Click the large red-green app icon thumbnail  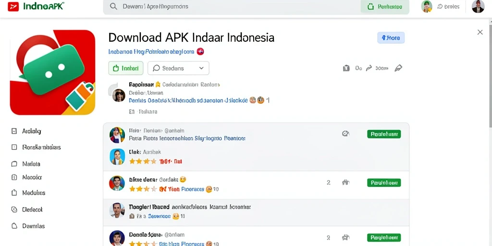pos(52,73)
